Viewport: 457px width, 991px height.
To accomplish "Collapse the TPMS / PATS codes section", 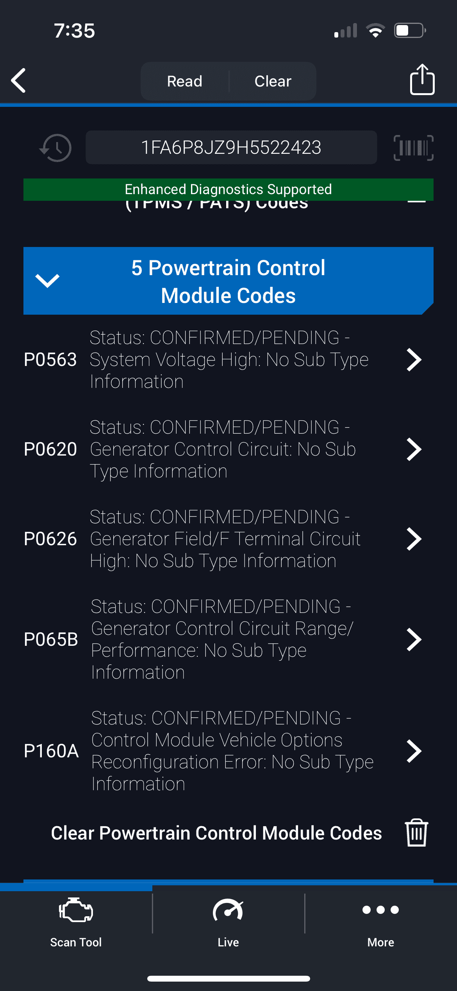I will click(x=416, y=202).
